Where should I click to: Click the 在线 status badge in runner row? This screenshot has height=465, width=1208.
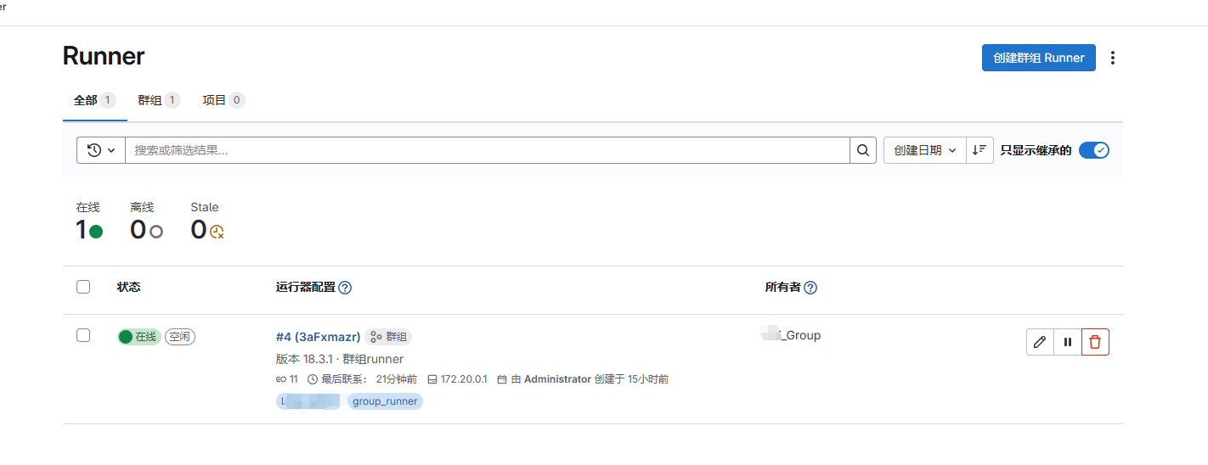click(138, 337)
